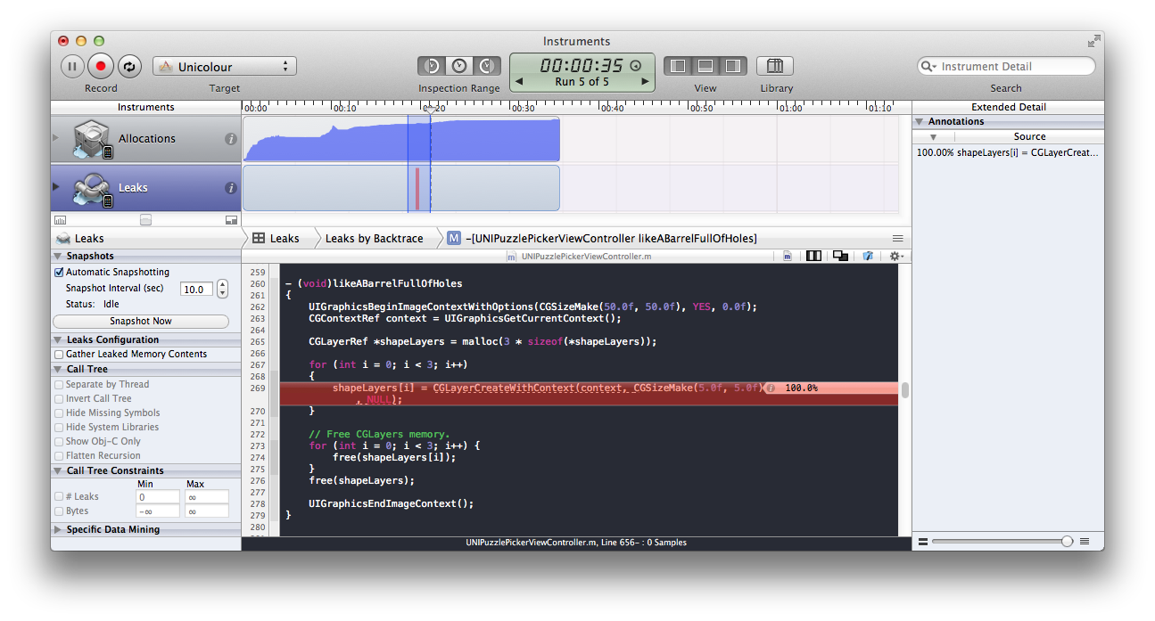Select the Leaks breadcrumb tab

click(276, 239)
